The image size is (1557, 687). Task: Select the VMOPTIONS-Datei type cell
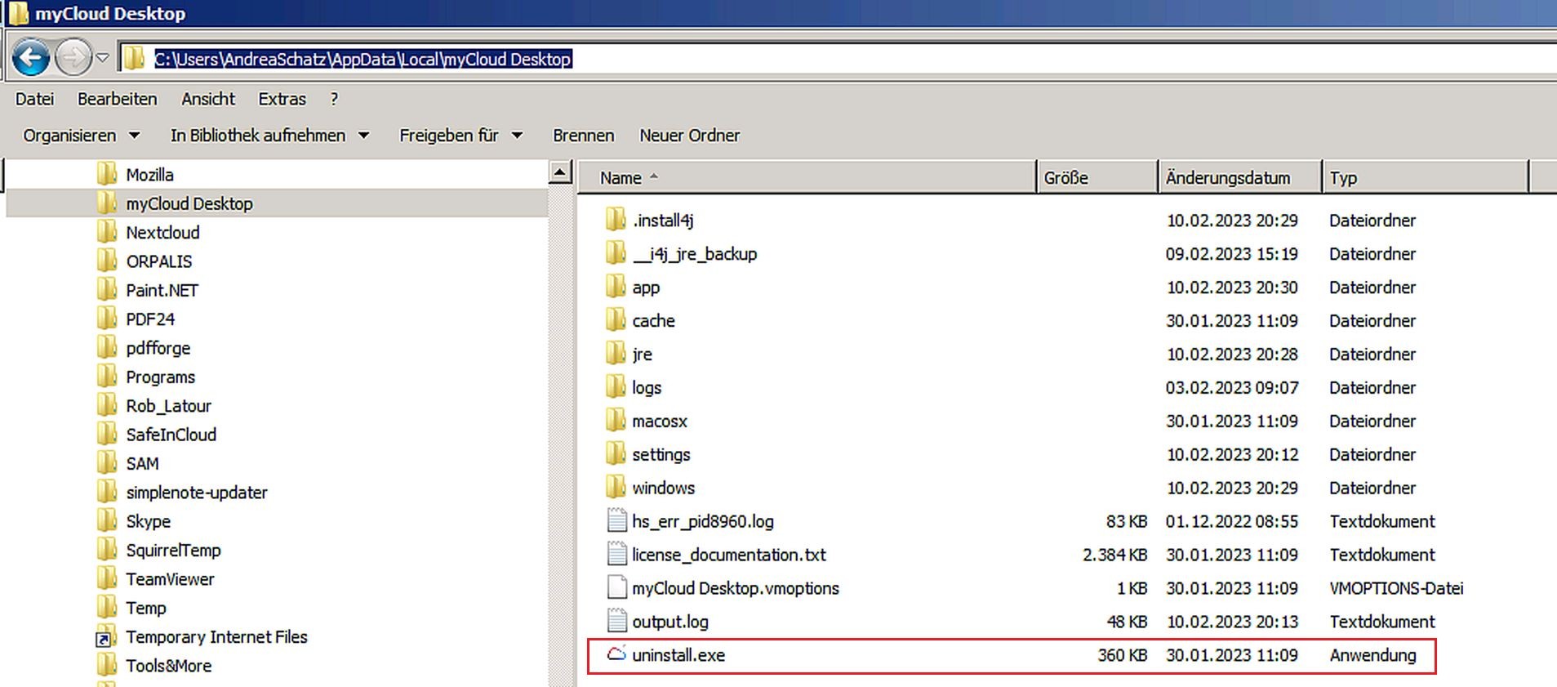(x=1396, y=588)
